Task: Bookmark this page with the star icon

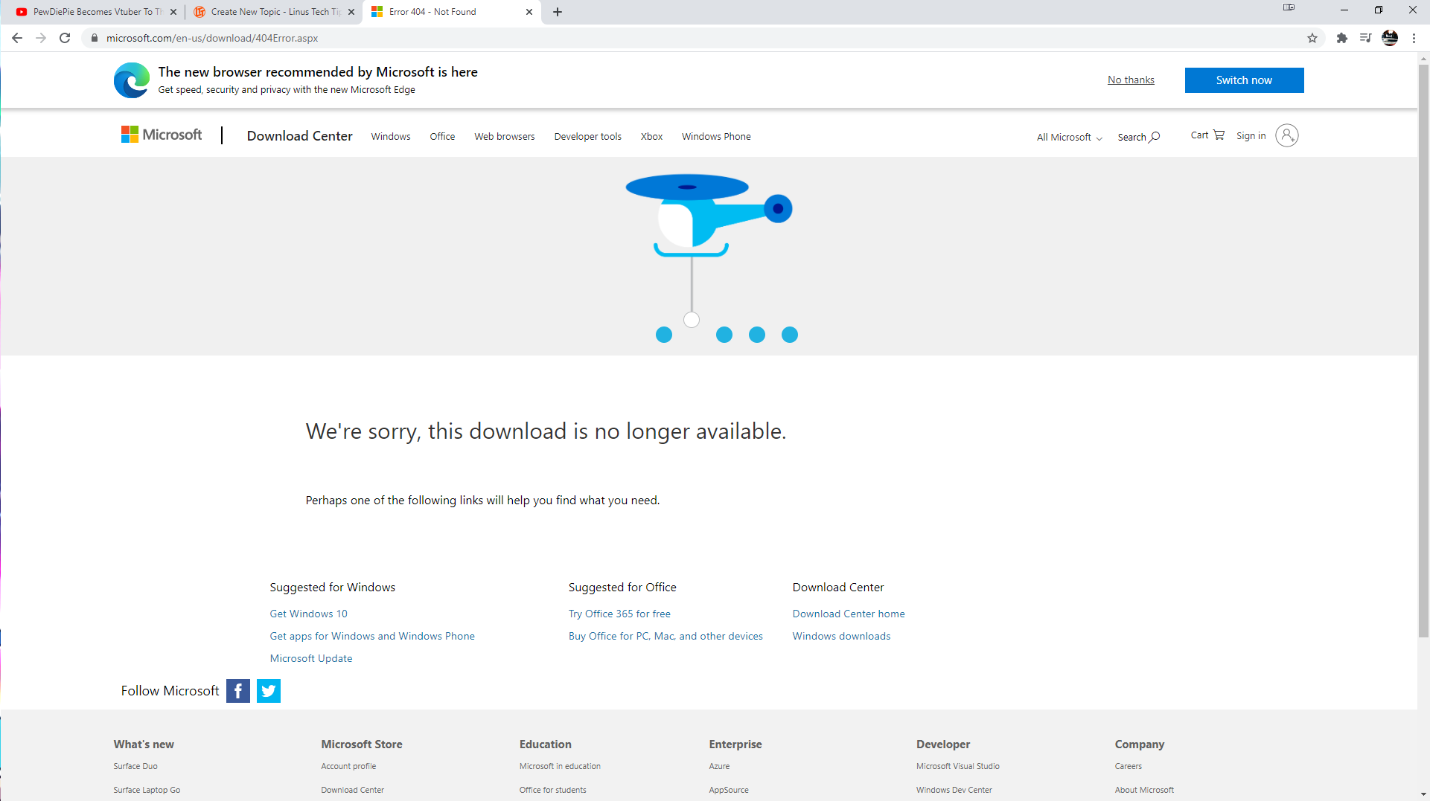Action: (x=1312, y=38)
